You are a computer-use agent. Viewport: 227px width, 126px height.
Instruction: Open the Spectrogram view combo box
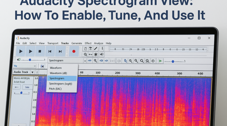click(67, 60)
